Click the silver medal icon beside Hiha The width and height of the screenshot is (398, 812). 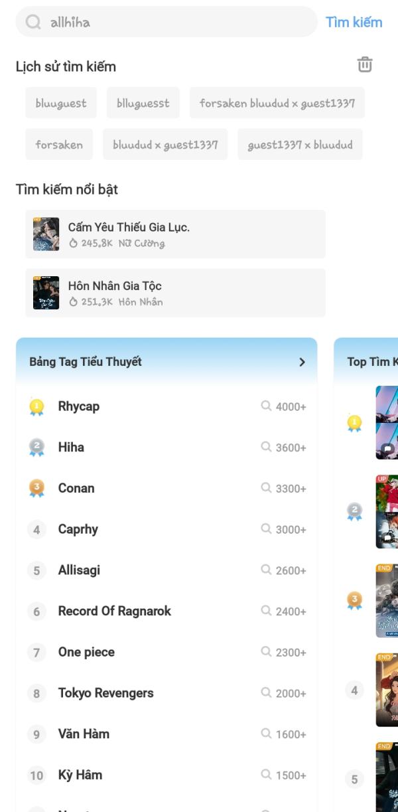(x=37, y=448)
